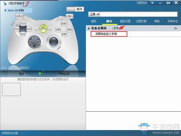Click the title bar dropdown menu icon
Screen dimensions: 181x136
pos(153,3)
